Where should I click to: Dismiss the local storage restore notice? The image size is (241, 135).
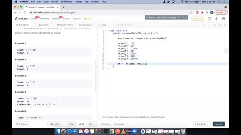click(x=225, y=117)
